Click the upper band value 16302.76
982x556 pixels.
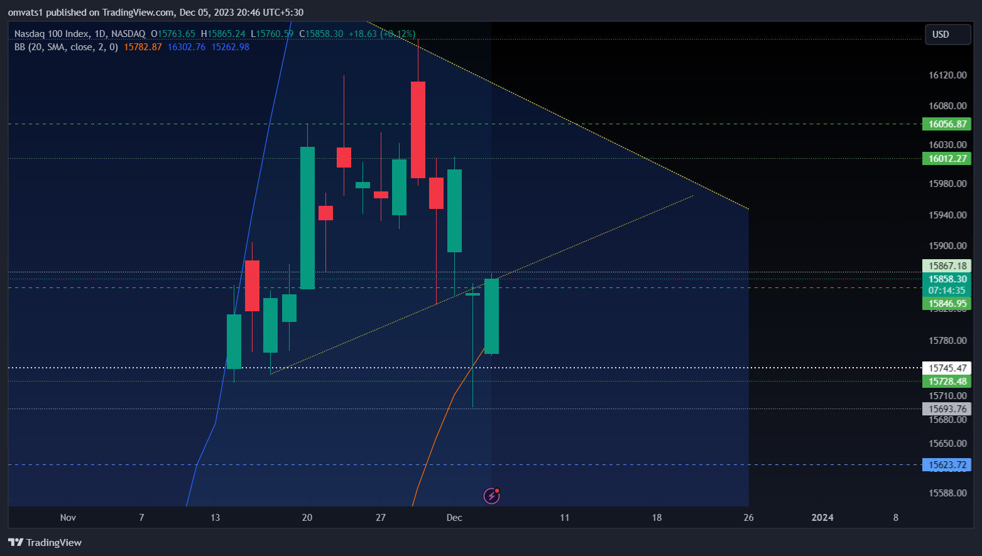[x=187, y=47]
